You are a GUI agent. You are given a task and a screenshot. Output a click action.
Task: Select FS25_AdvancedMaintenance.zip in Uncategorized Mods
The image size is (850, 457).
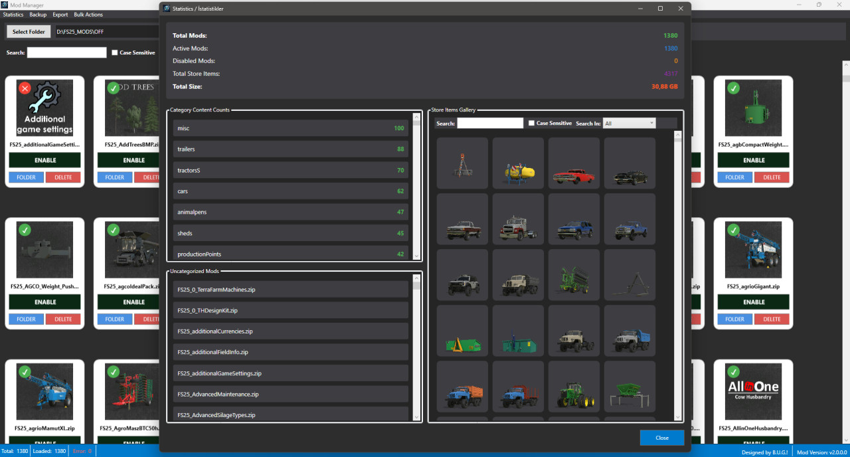(x=291, y=395)
